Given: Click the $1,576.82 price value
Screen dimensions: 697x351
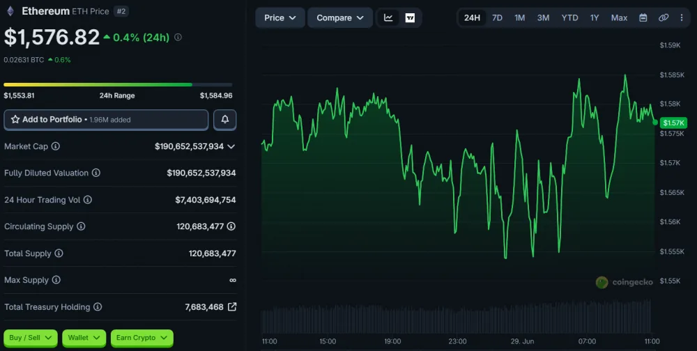Looking at the screenshot, I should click(52, 38).
